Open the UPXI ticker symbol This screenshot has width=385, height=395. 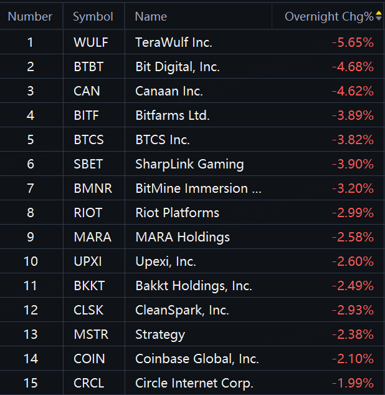(88, 261)
